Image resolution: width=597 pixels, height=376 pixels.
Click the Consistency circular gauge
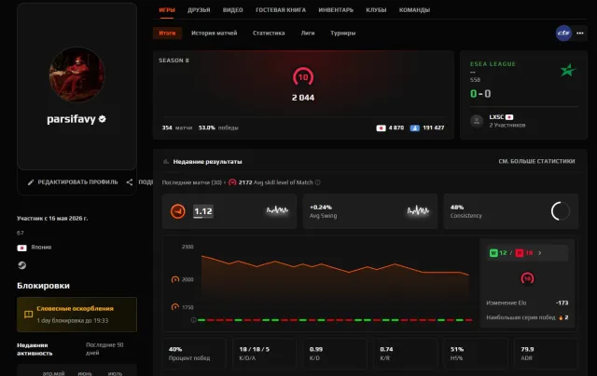560,211
